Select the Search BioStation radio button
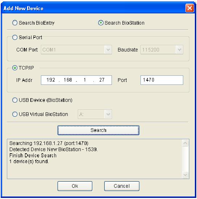Screen dimensions: 197x199 coord(101,23)
